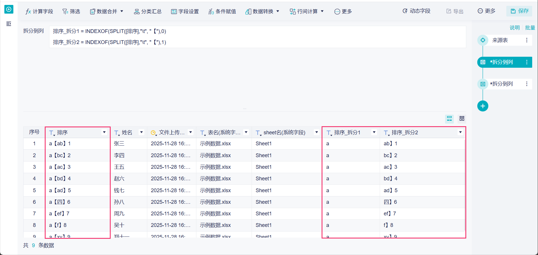
Task: Open 计算字段 calculated field tool
Action: tap(39, 11)
